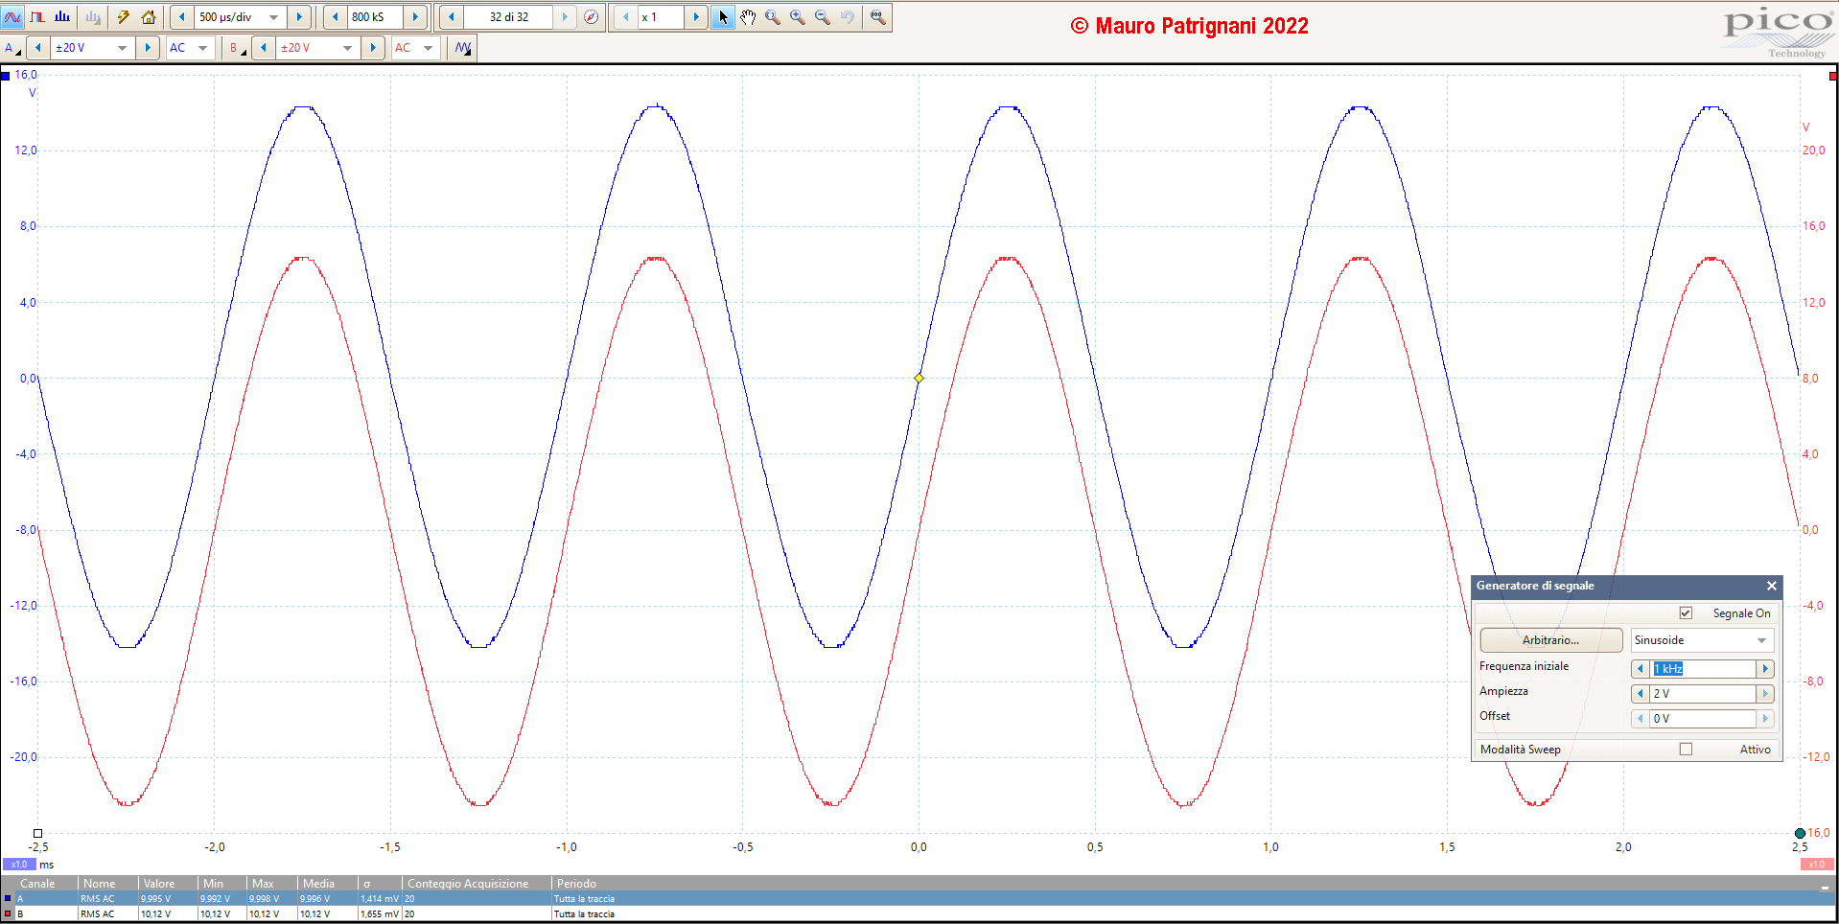
Task: Select channel B RMS AC measurement row
Action: click(919, 914)
